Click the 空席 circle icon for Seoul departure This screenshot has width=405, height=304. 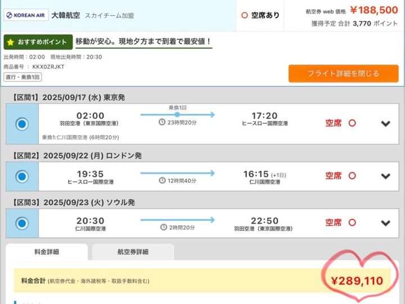(352, 223)
